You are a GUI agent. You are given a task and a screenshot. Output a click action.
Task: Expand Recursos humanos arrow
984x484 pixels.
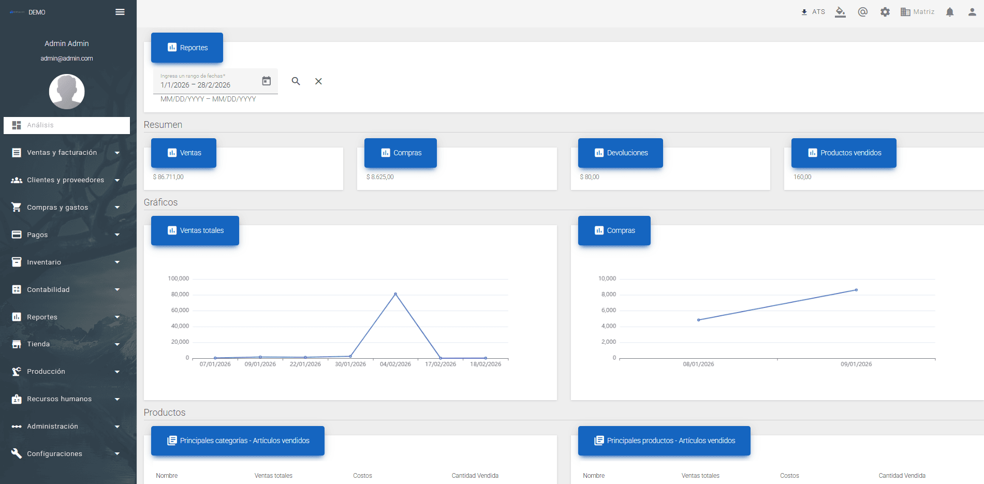(117, 399)
